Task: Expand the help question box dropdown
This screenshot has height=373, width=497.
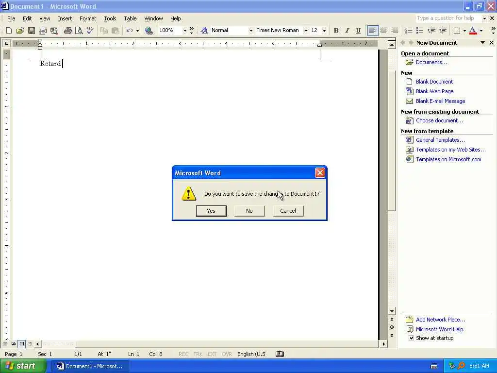Action: point(484,18)
